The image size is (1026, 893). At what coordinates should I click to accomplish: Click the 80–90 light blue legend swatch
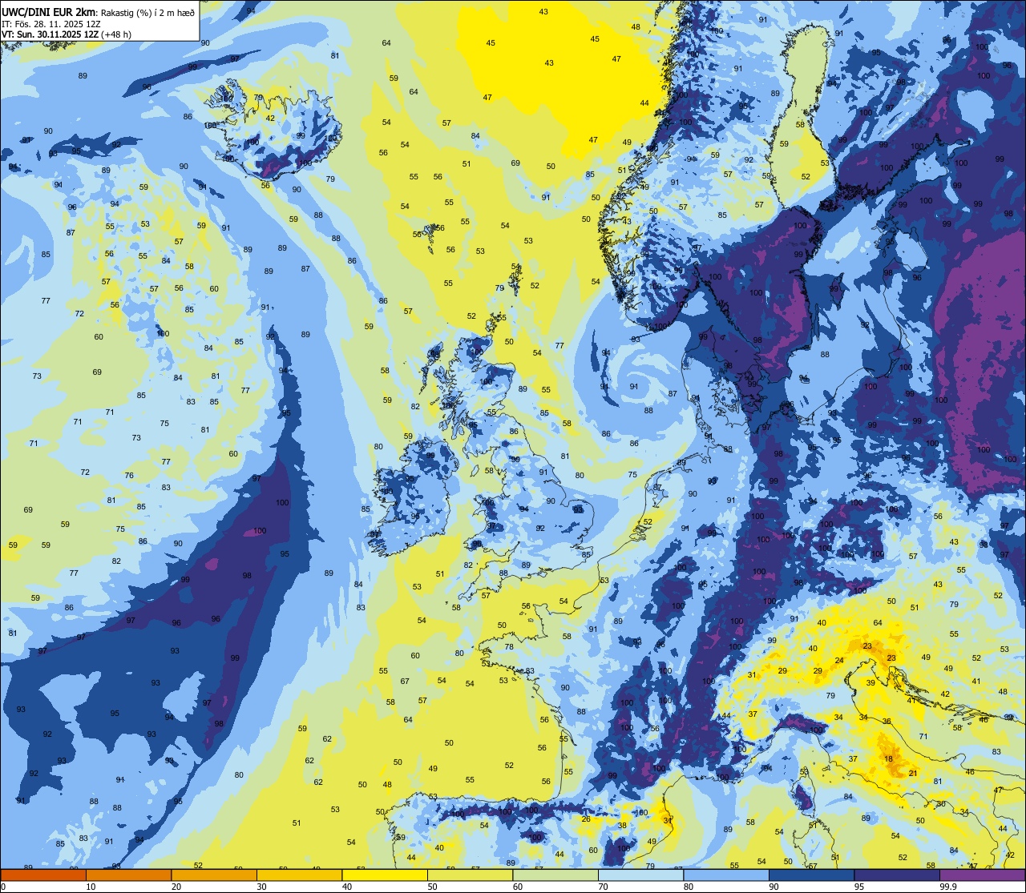(x=726, y=875)
